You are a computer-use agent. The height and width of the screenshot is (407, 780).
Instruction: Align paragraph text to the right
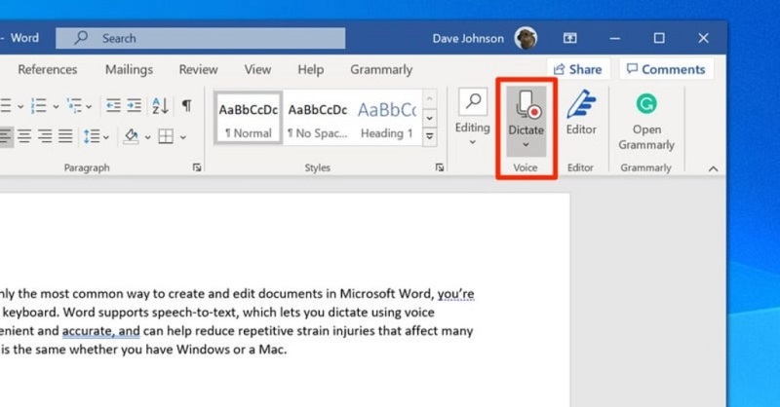45,135
